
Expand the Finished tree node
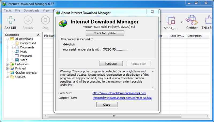tap(7, 68)
